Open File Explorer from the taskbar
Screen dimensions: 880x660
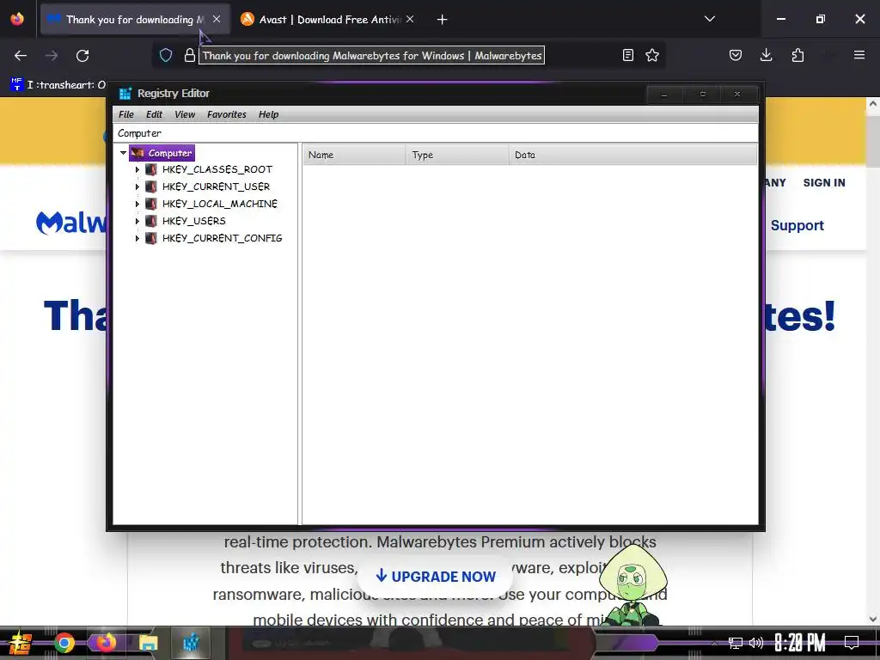[x=148, y=643]
